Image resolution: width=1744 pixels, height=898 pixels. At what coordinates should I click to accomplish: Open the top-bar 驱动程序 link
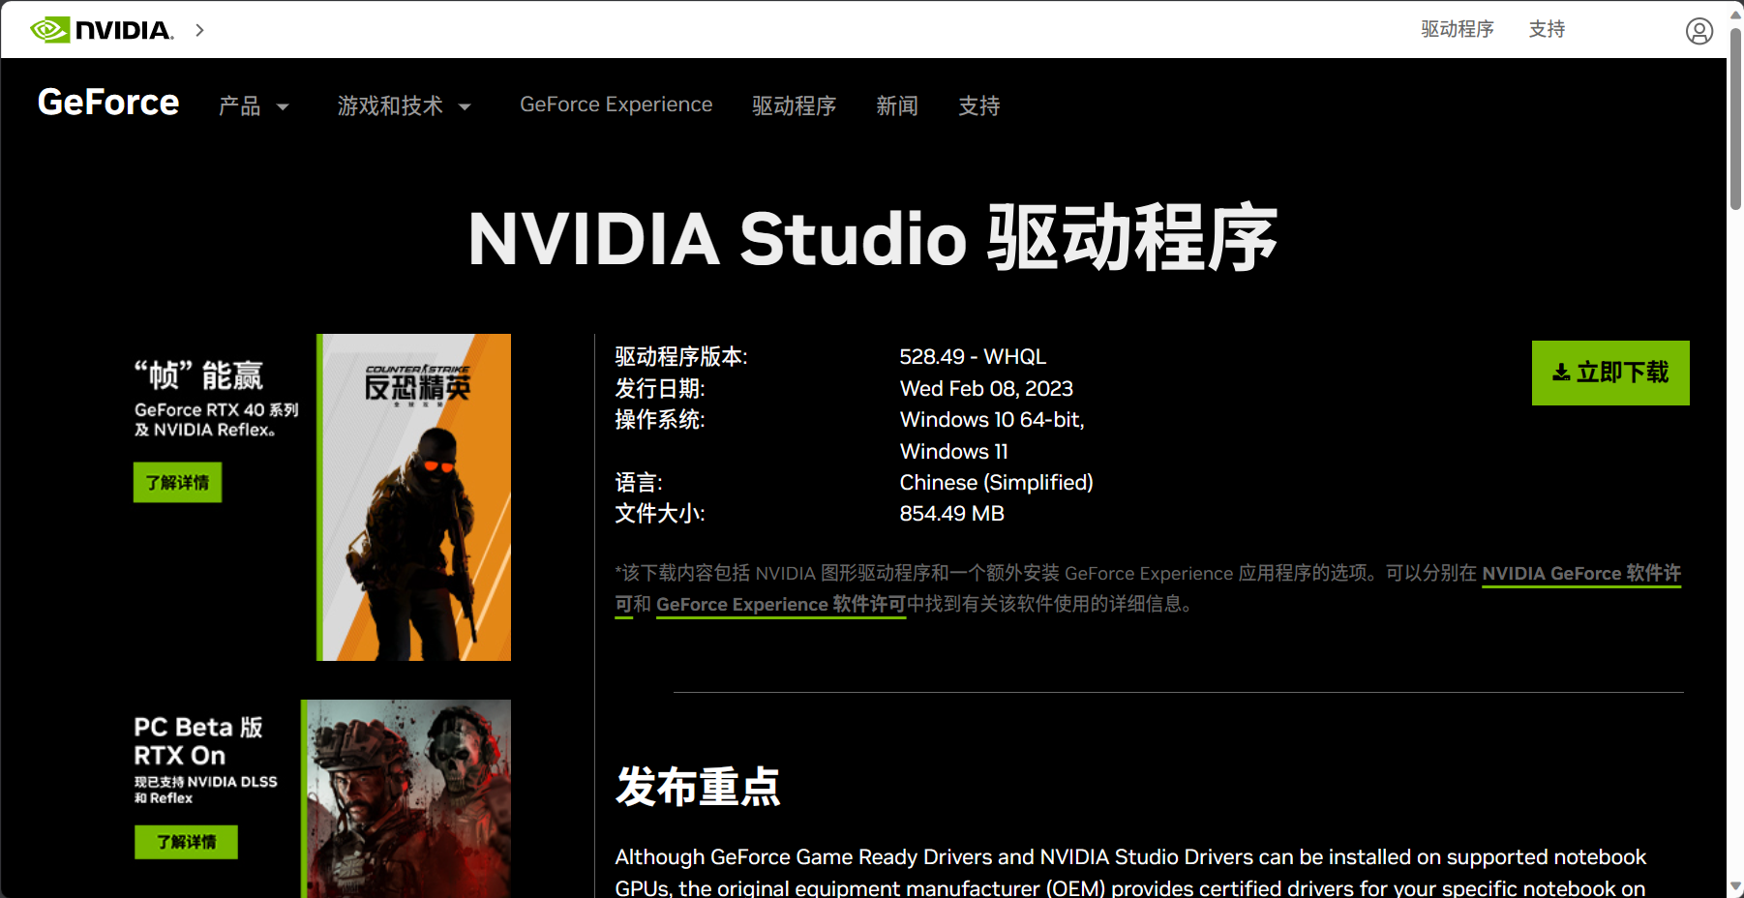[1458, 29]
